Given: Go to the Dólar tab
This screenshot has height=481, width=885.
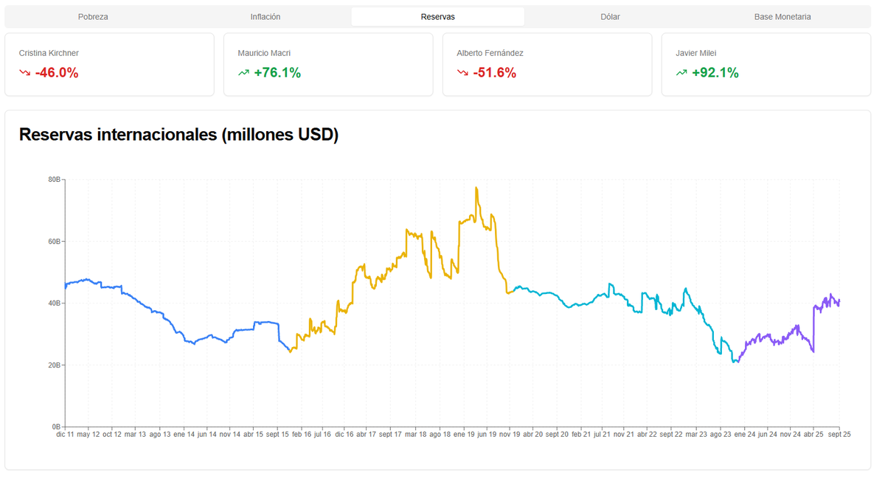Looking at the screenshot, I should click(x=610, y=16).
